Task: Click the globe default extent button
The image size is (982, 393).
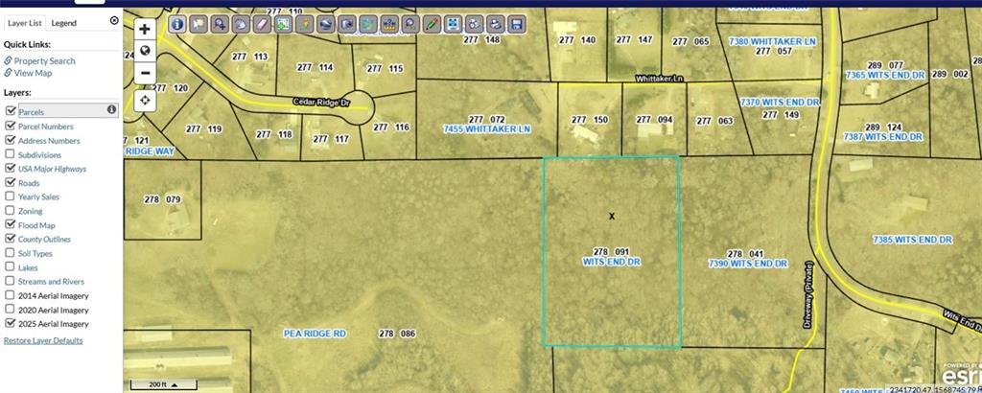Action: pos(145,51)
